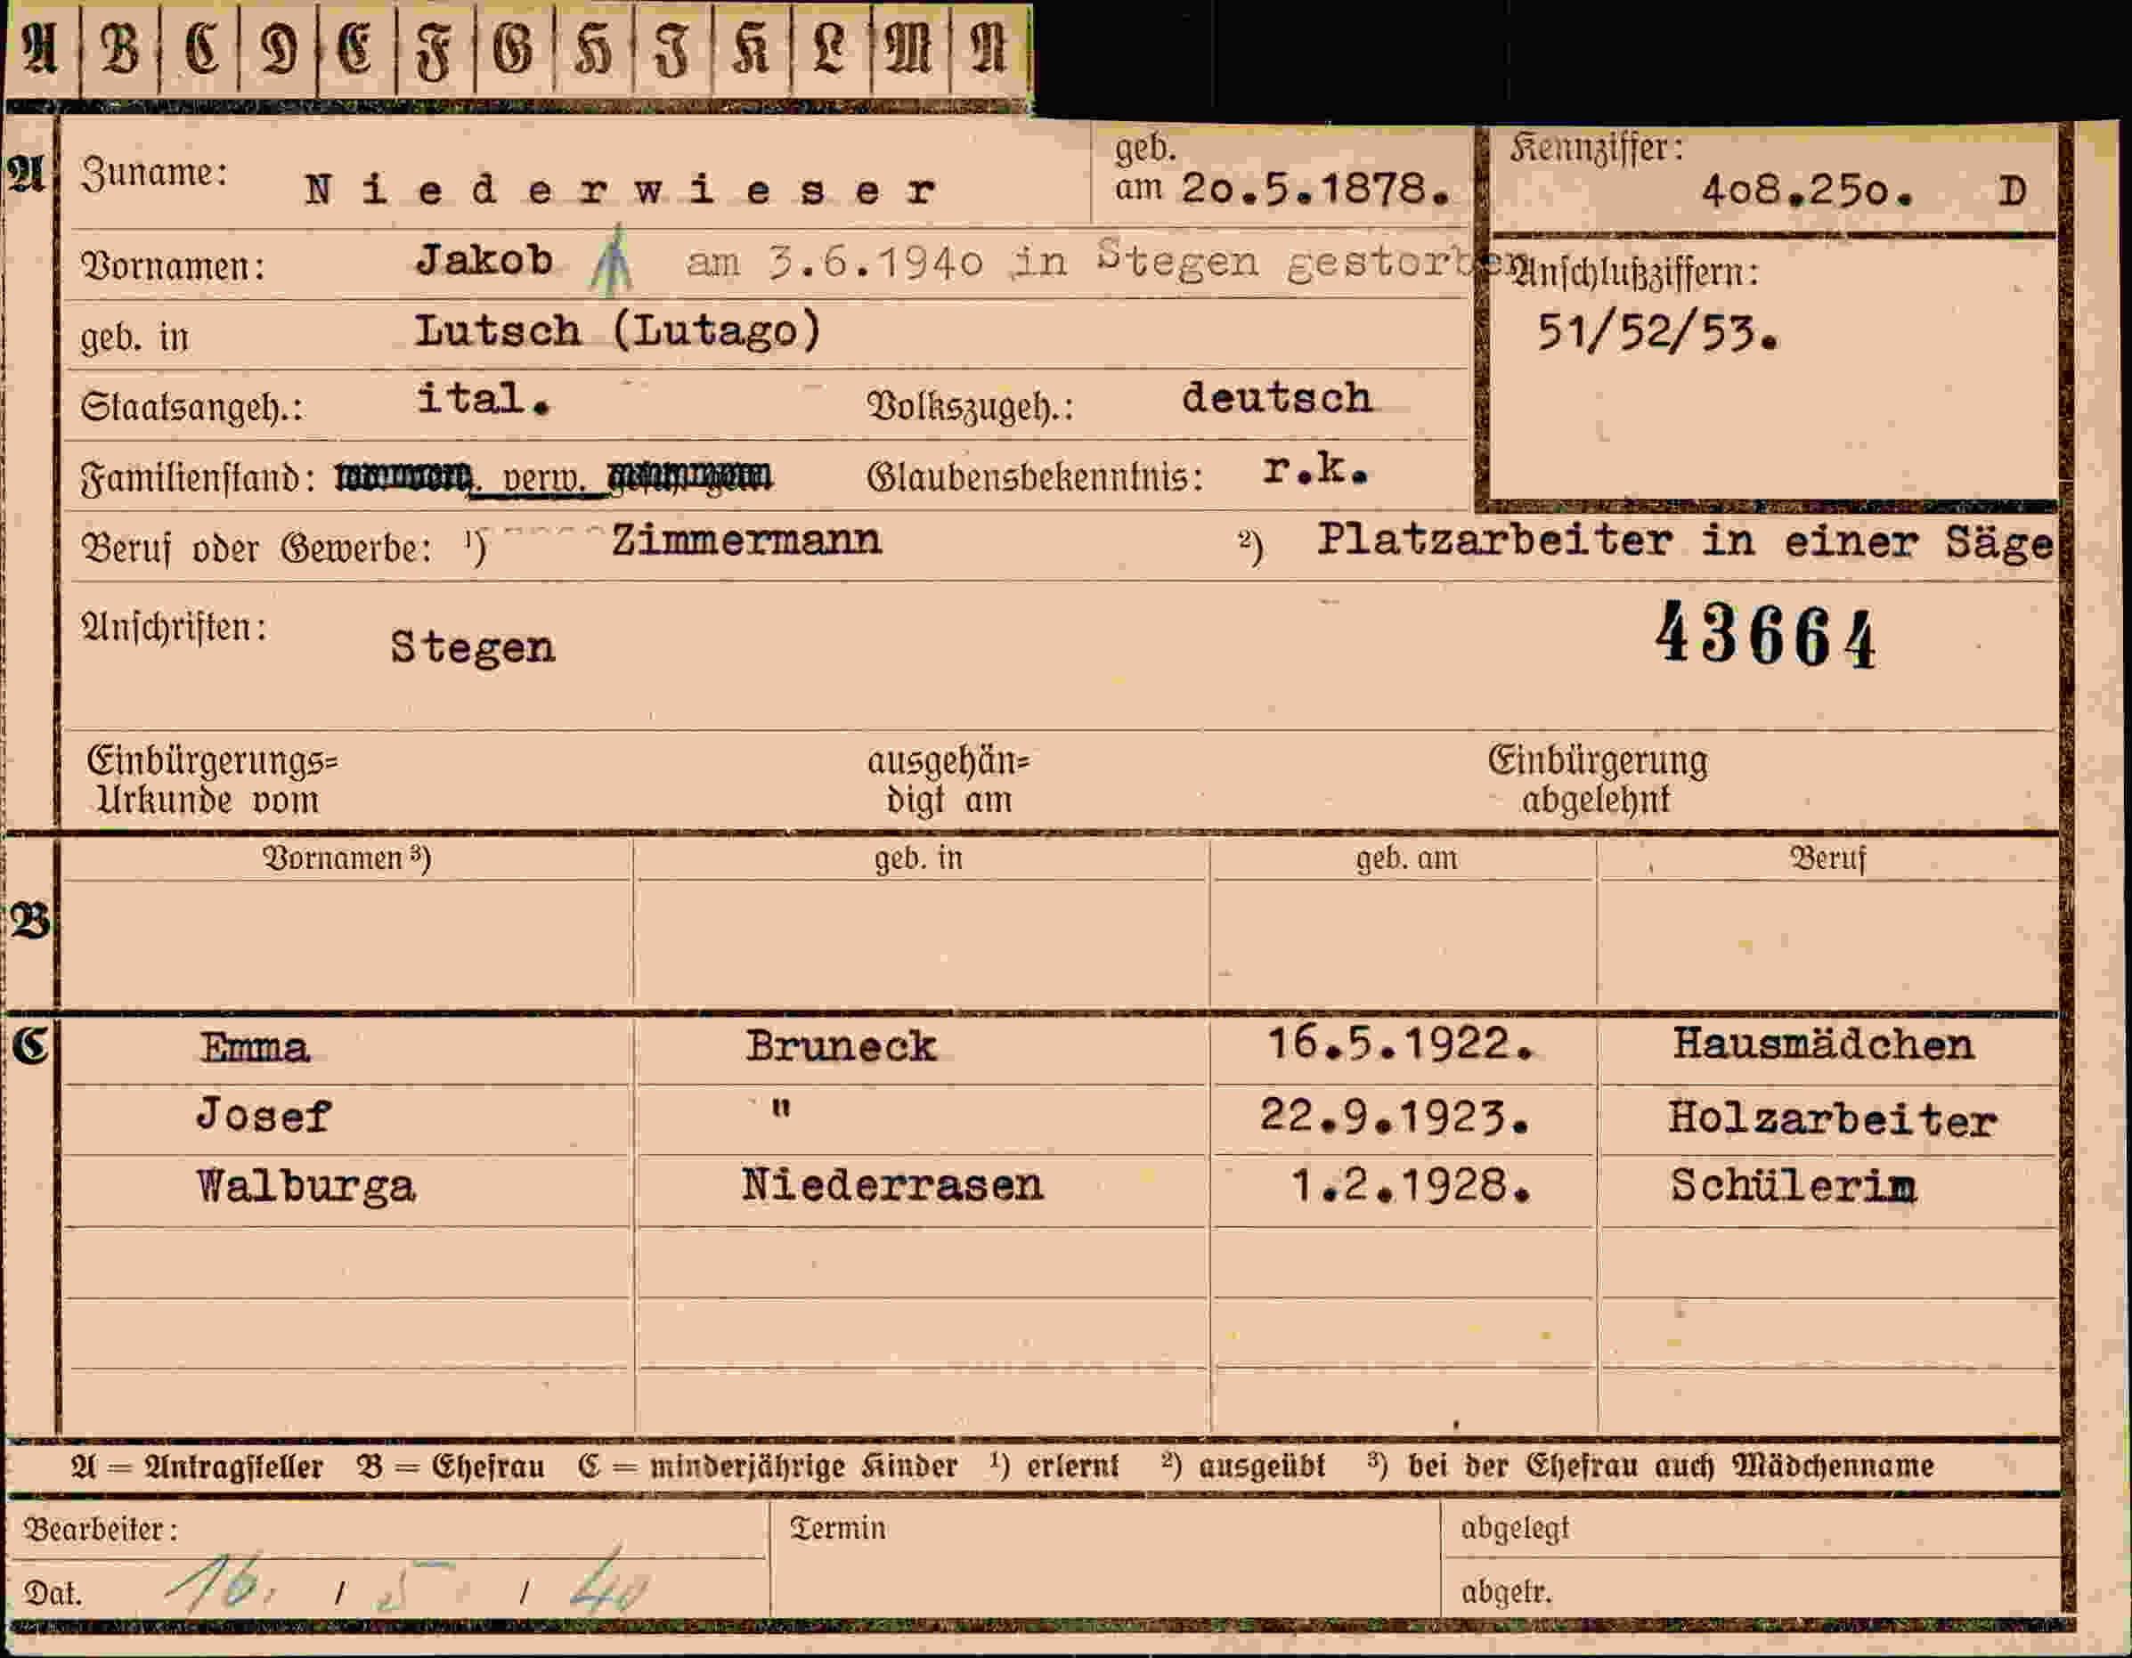This screenshot has height=1658, width=2132.
Task: Click the stamped number 43664
Action: (1765, 635)
